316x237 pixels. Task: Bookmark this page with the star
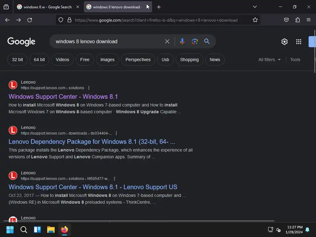click(255, 20)
